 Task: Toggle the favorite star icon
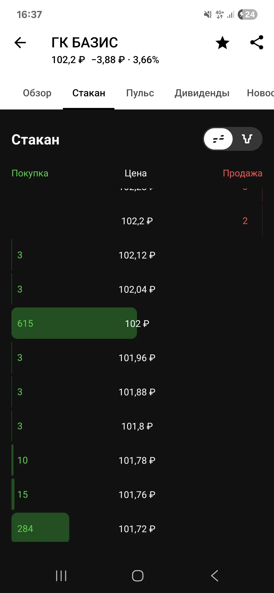pyautogui.click(x=222, y=42)
